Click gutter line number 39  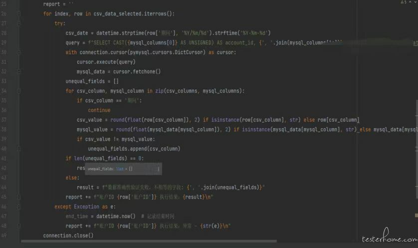3,139
